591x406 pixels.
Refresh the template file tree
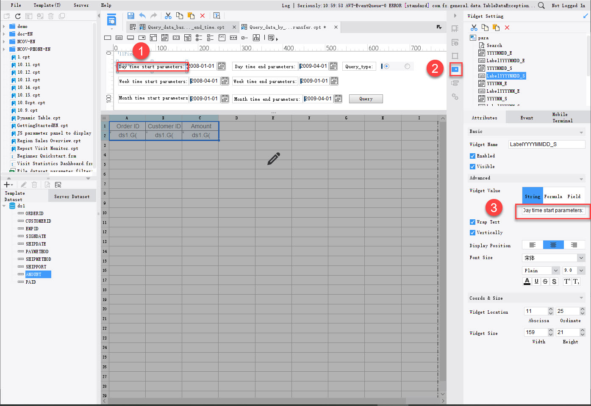[x=18, y=16]
